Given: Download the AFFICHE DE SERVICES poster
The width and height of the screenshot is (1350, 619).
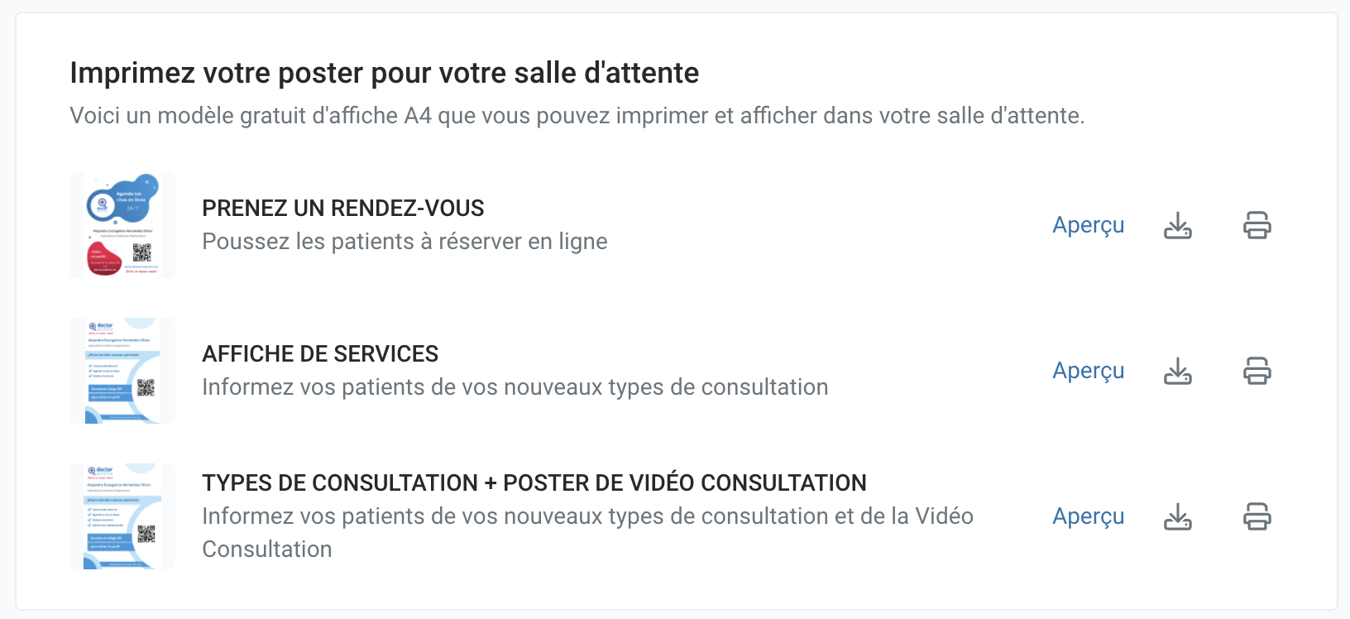Looking at the screenshot, I should (x=1178, y=371).
